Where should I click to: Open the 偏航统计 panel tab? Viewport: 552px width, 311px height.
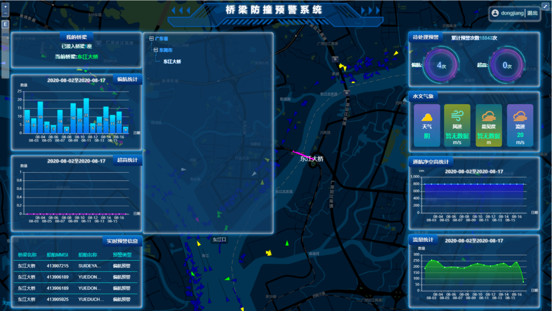point(127,79)
